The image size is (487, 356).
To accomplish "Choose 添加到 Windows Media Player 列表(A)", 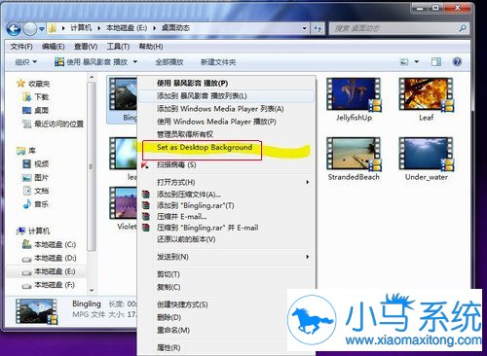I will point(227,109).
